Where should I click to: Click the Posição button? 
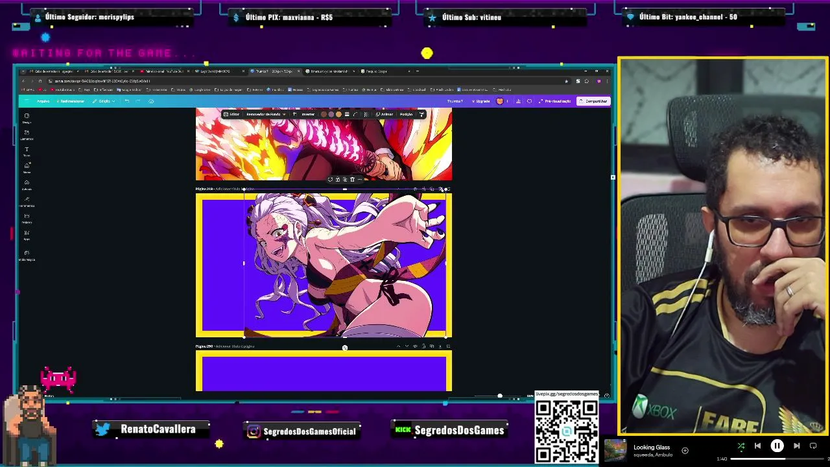[406, 114]
